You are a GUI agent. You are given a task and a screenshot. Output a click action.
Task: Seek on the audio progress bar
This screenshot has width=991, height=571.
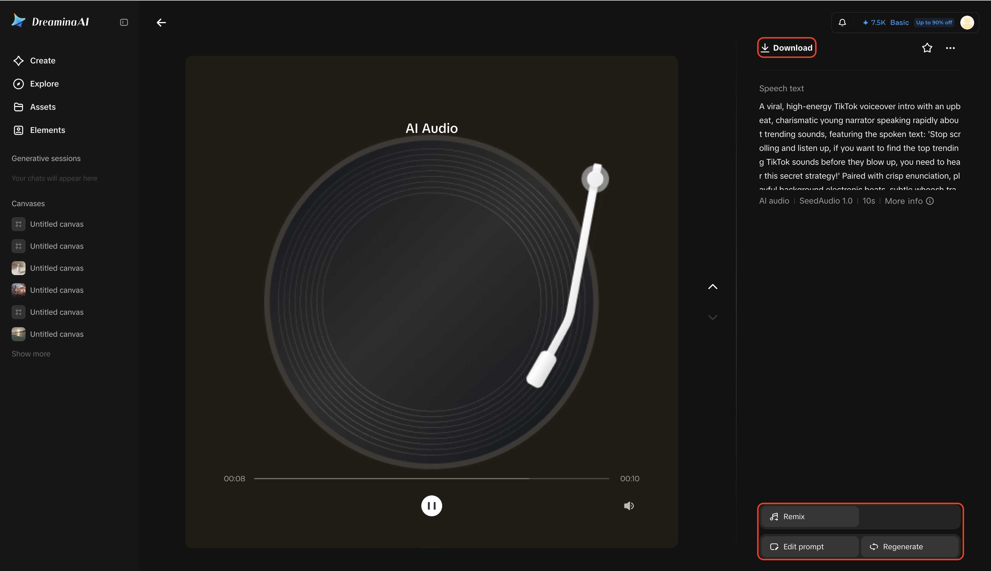(432, 478)
